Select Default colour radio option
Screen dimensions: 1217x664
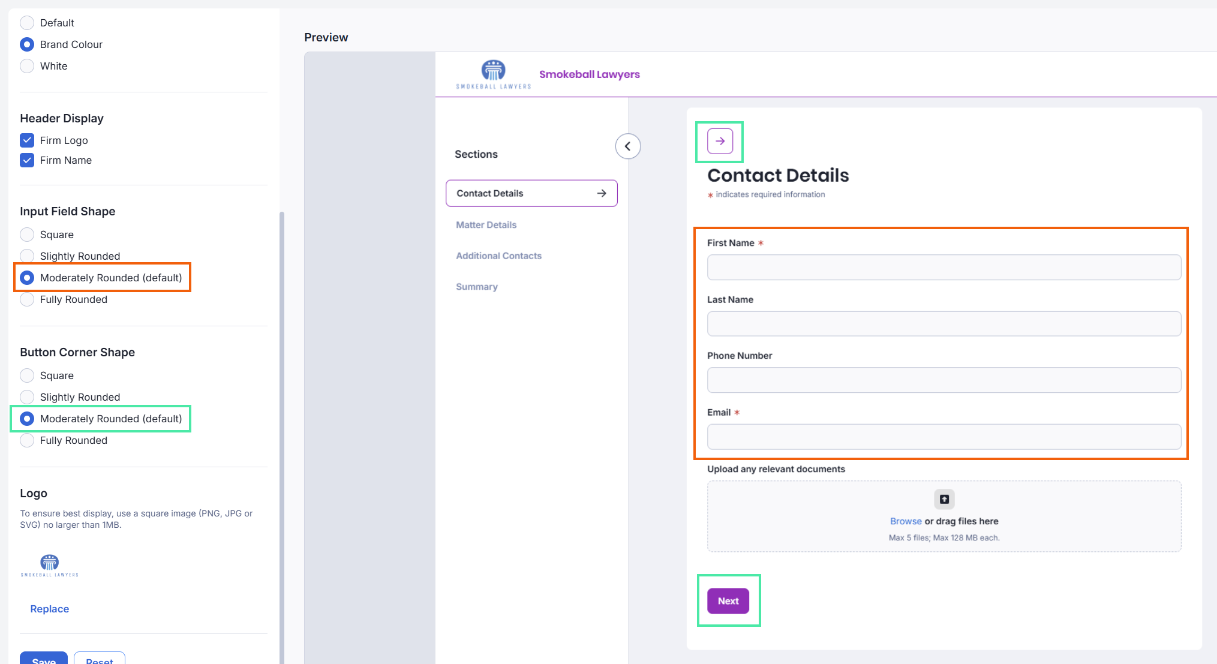coord(27,23)
